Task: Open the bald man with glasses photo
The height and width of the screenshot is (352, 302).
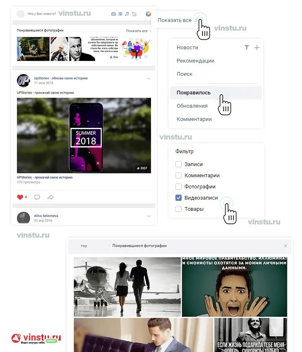Action: coord(60,49)
